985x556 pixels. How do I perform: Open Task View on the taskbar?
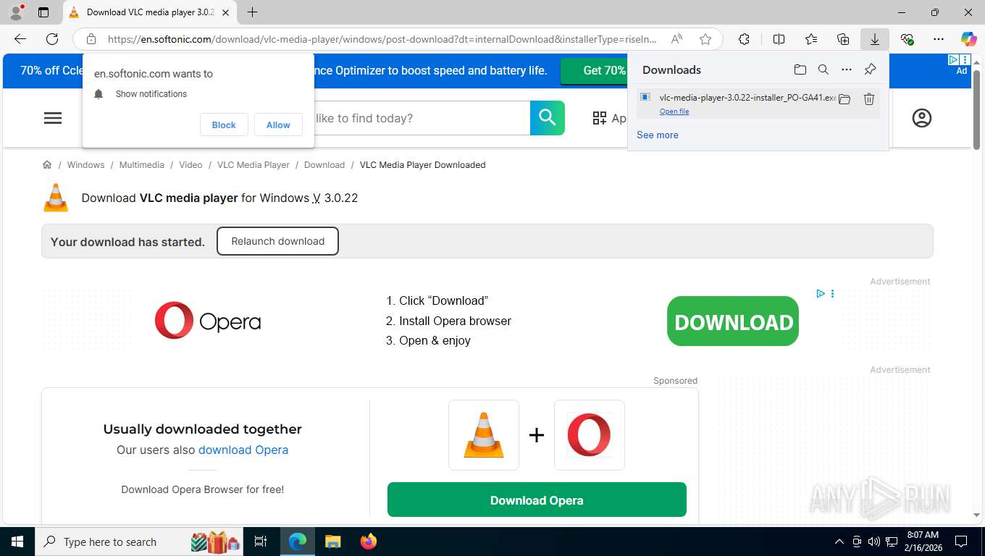coord(261,542)
